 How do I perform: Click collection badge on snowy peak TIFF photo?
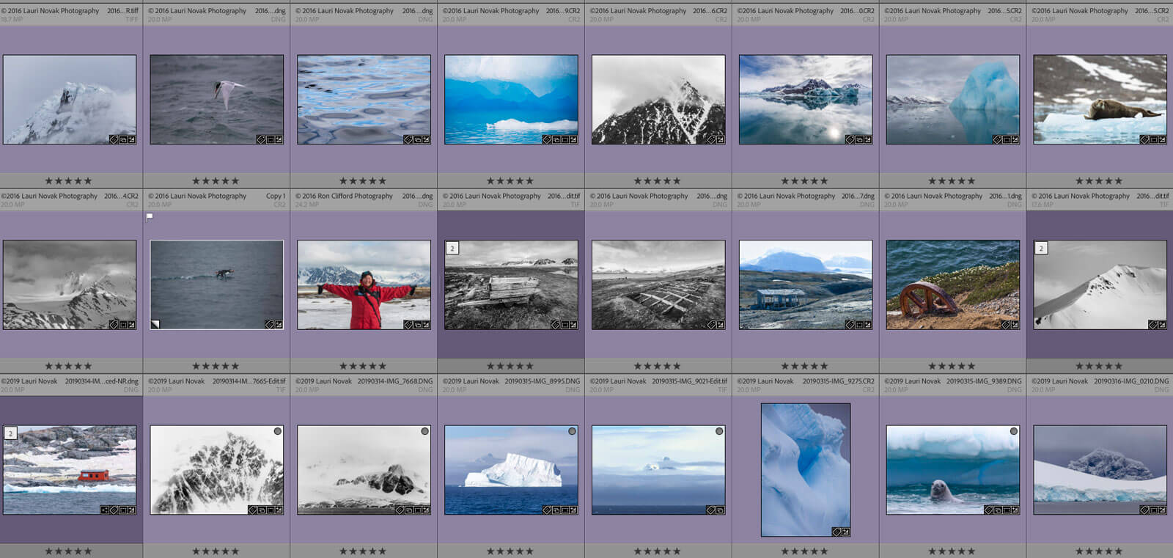click(x=122, y=139)
